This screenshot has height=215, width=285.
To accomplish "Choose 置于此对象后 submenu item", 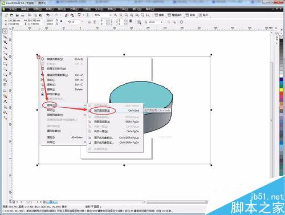I will tap(115, 143).
